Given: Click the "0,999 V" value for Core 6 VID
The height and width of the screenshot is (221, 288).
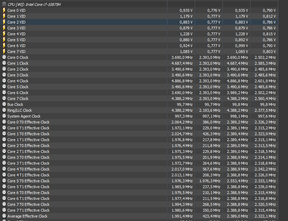Looking at the screenshot, I should [x=241, y=46].
